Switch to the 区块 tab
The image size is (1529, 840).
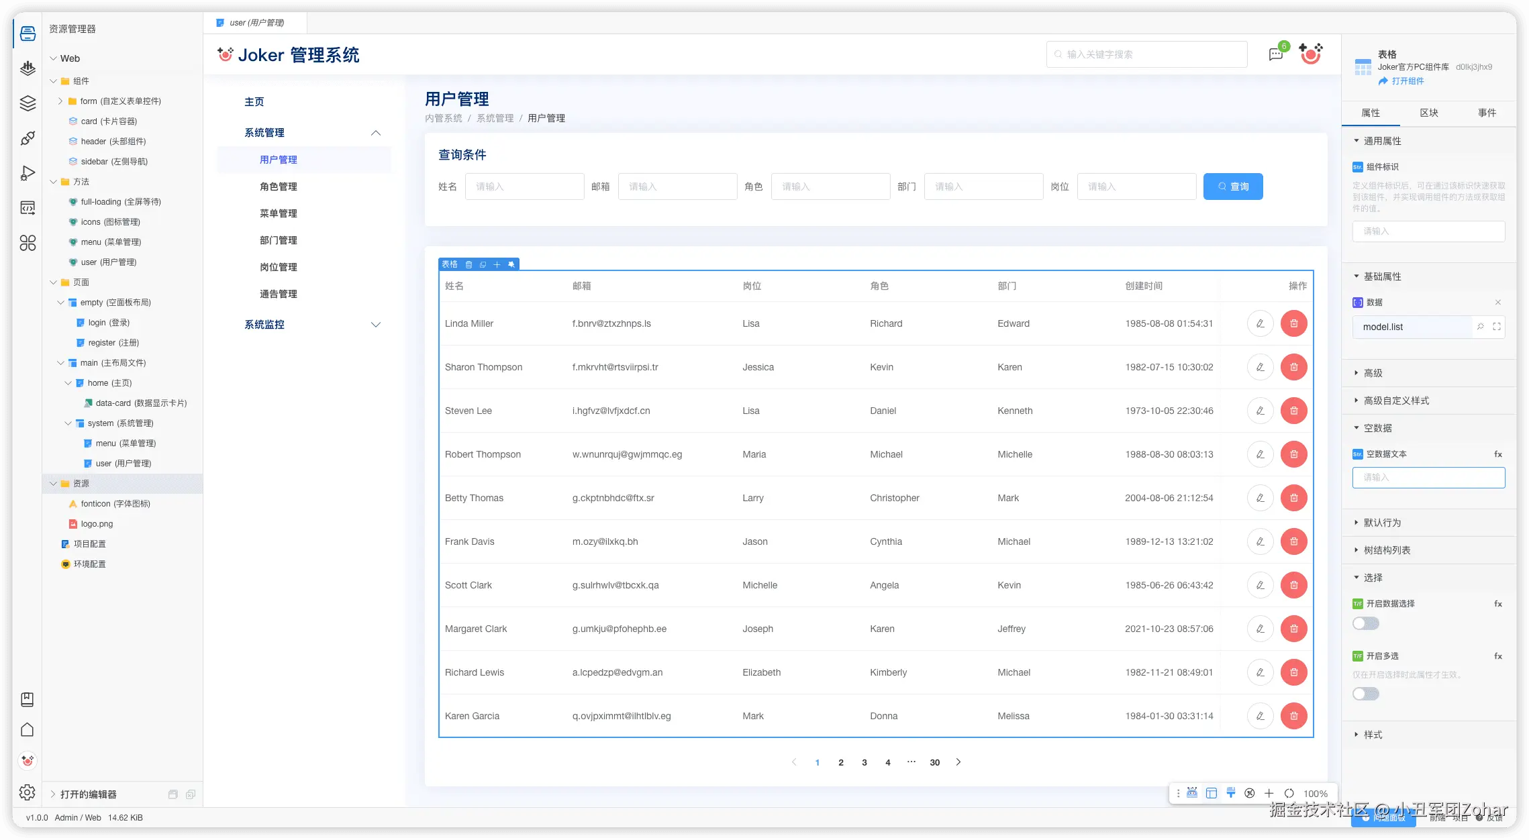pos(1429,113)
